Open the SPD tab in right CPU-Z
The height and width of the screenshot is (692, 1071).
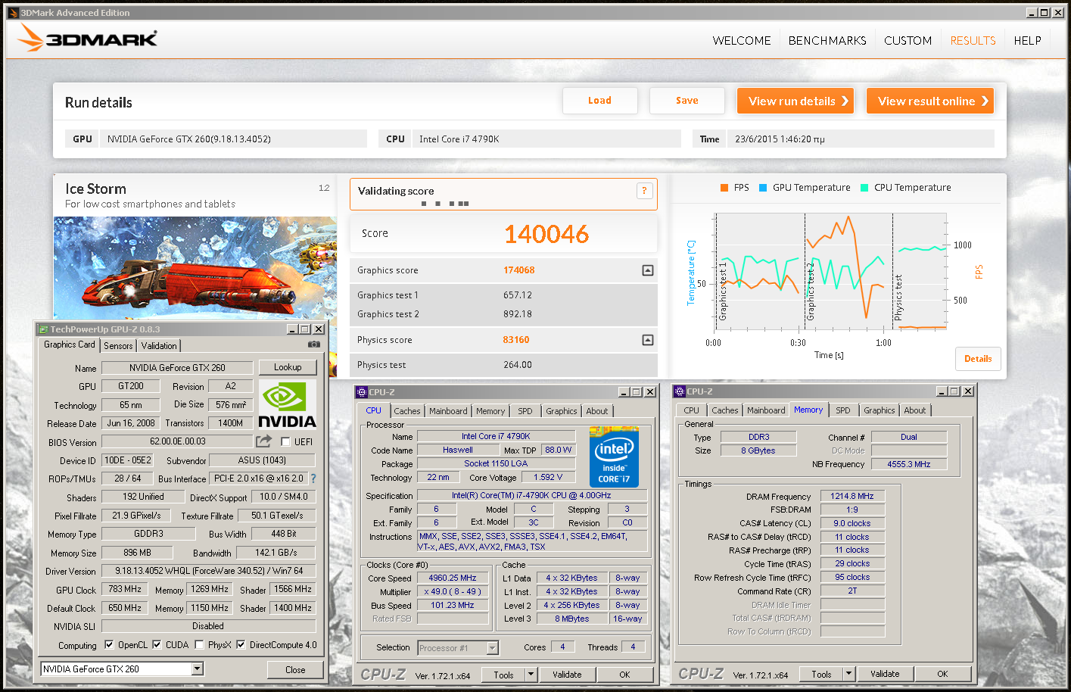coord(843,410)
